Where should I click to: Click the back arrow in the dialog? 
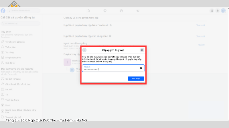[x=84, y=50]
